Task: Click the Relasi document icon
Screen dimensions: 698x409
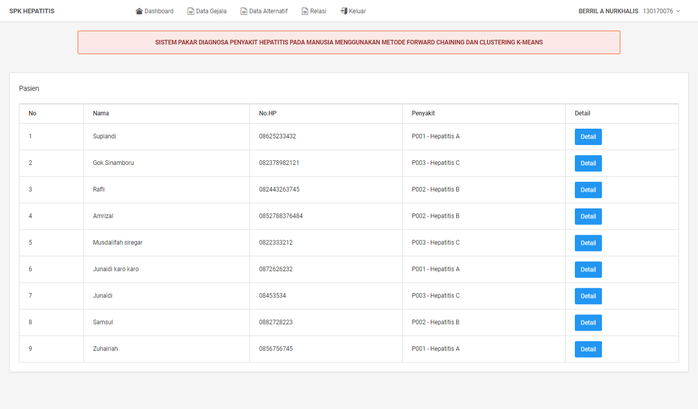Action: tap(305, 11)
